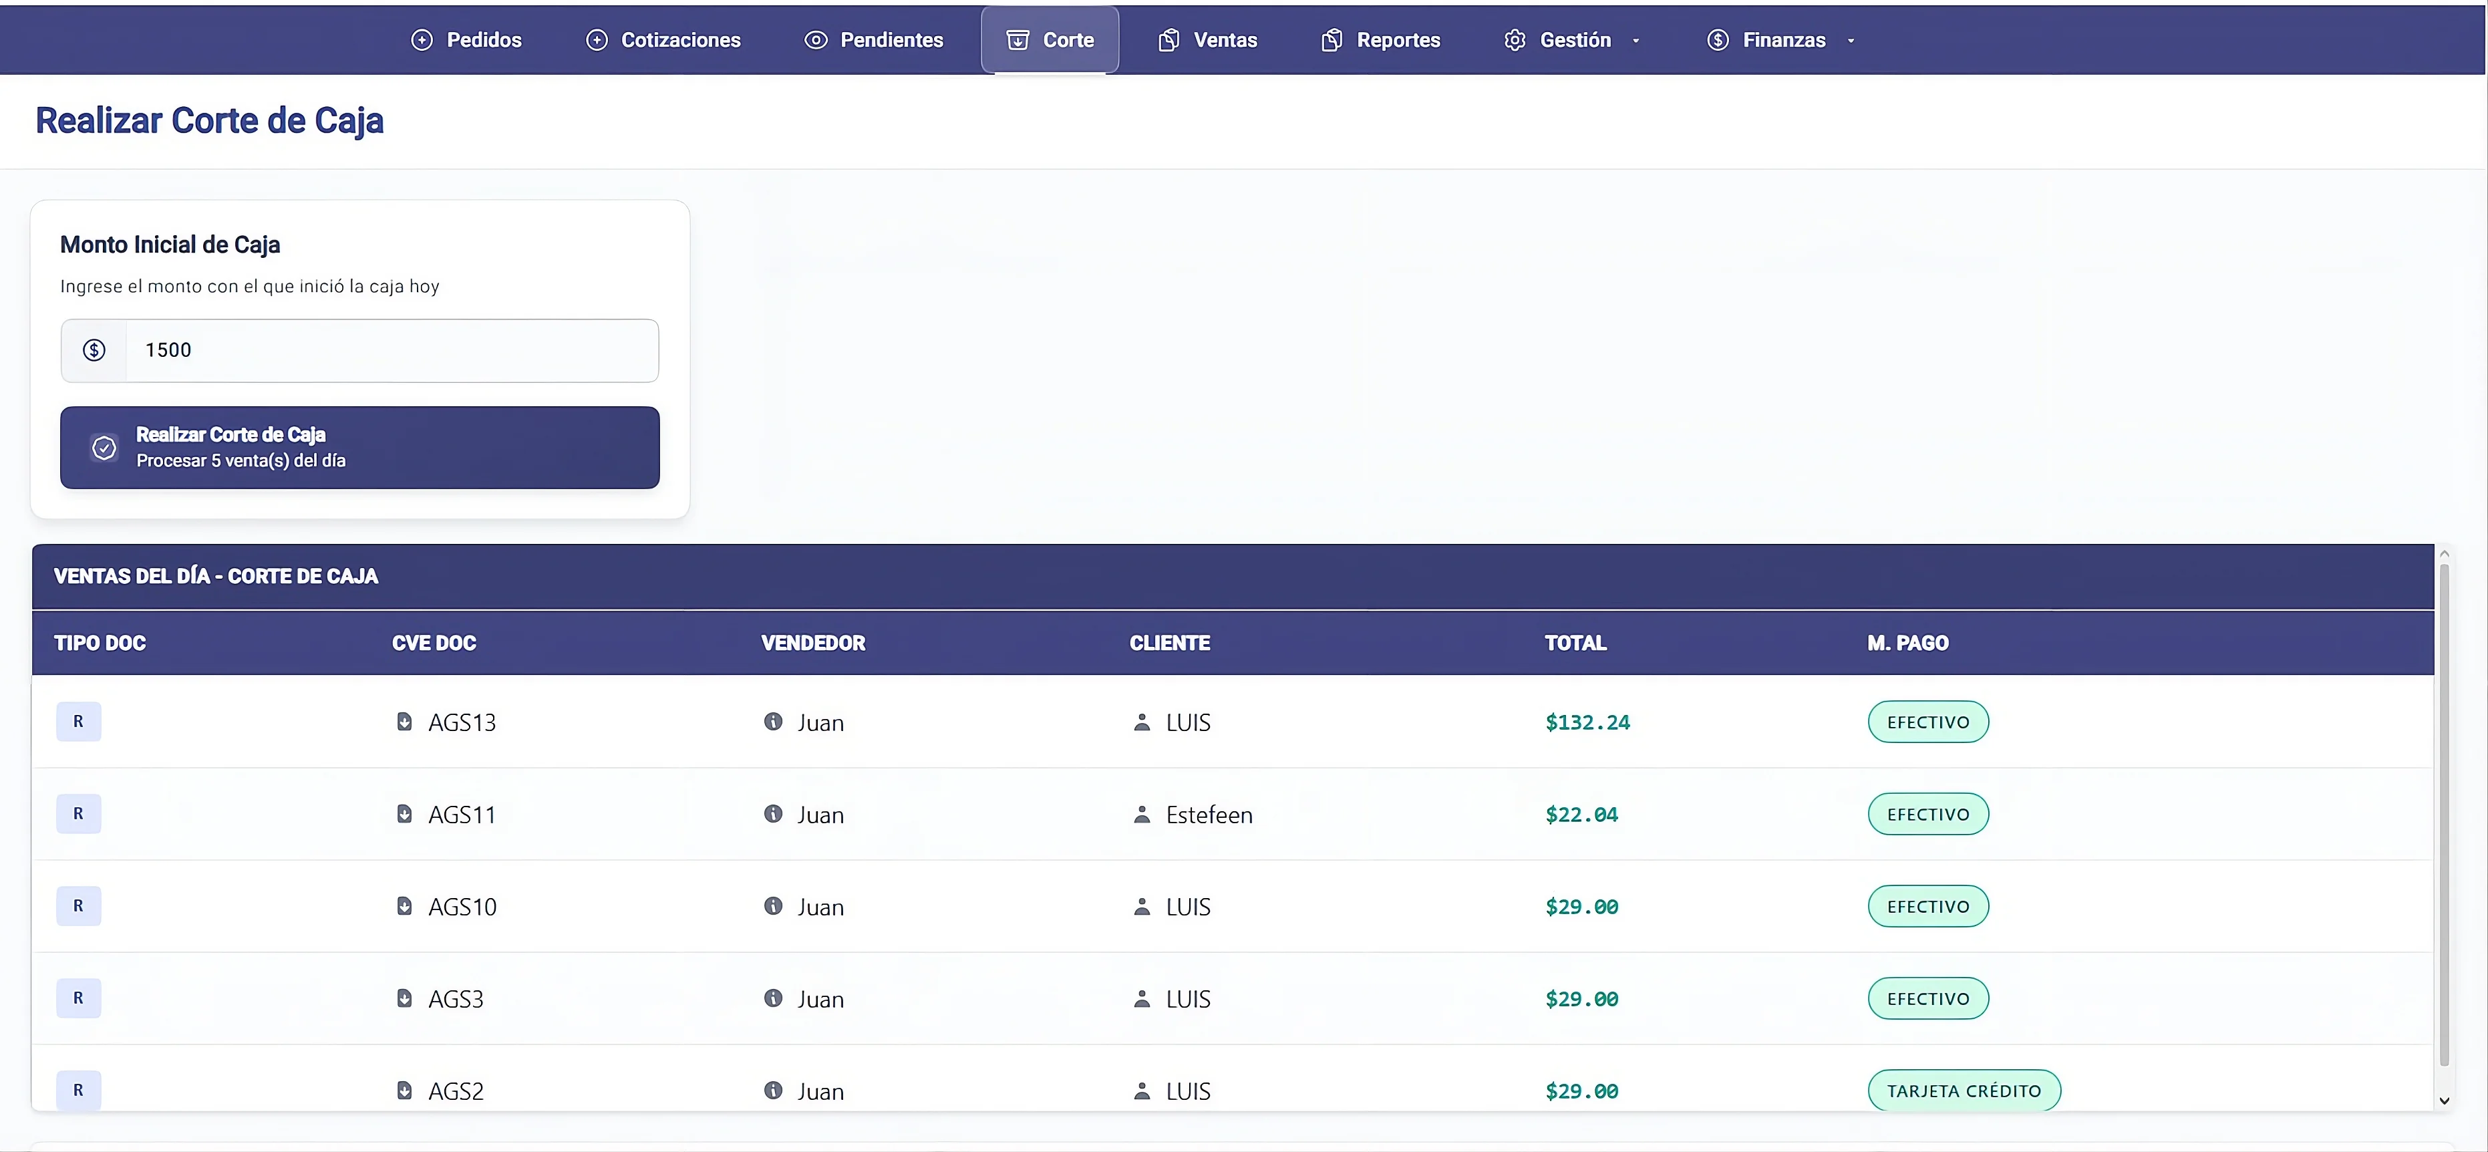This screenshot has height=1152, width=2488.
Task: Click the person icon beside LUIS in AGS2 row
Action: [1142, 1091]
